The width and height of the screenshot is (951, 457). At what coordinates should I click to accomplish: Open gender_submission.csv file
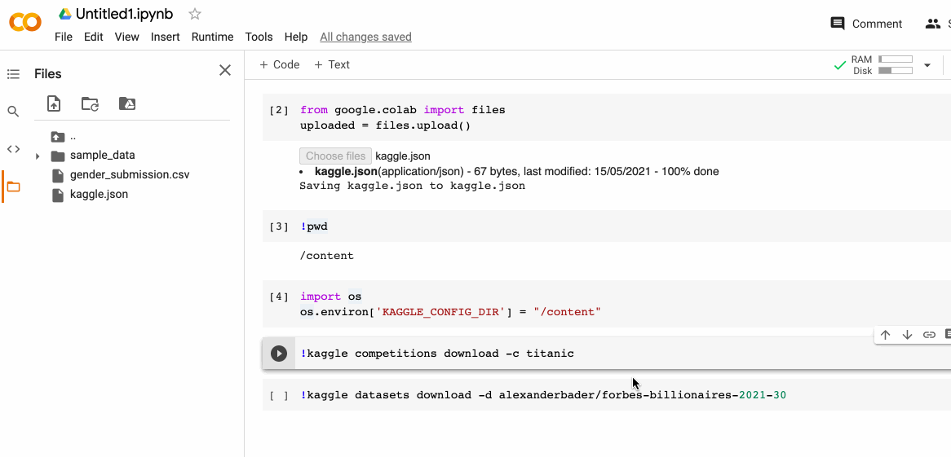tap(130, 174)
